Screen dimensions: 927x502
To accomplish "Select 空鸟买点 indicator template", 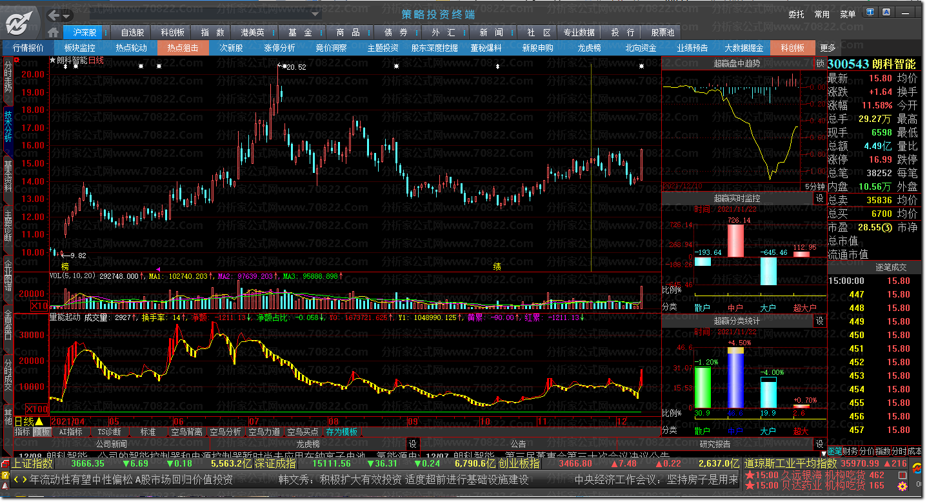I will click(x=303, y=432).
